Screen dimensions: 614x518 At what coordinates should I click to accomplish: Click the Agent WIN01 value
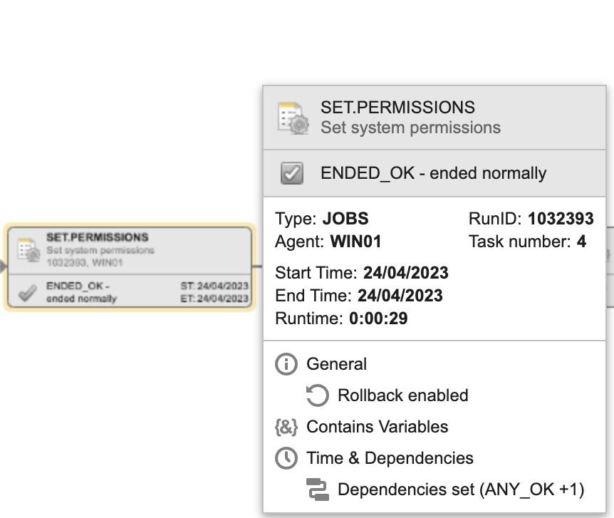pyautogui.click(x=355, y=242)
